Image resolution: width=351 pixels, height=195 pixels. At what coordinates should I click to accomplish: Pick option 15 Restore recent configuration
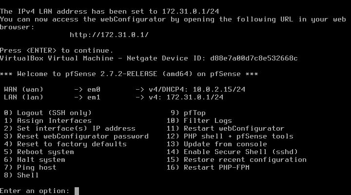(236, 160)
